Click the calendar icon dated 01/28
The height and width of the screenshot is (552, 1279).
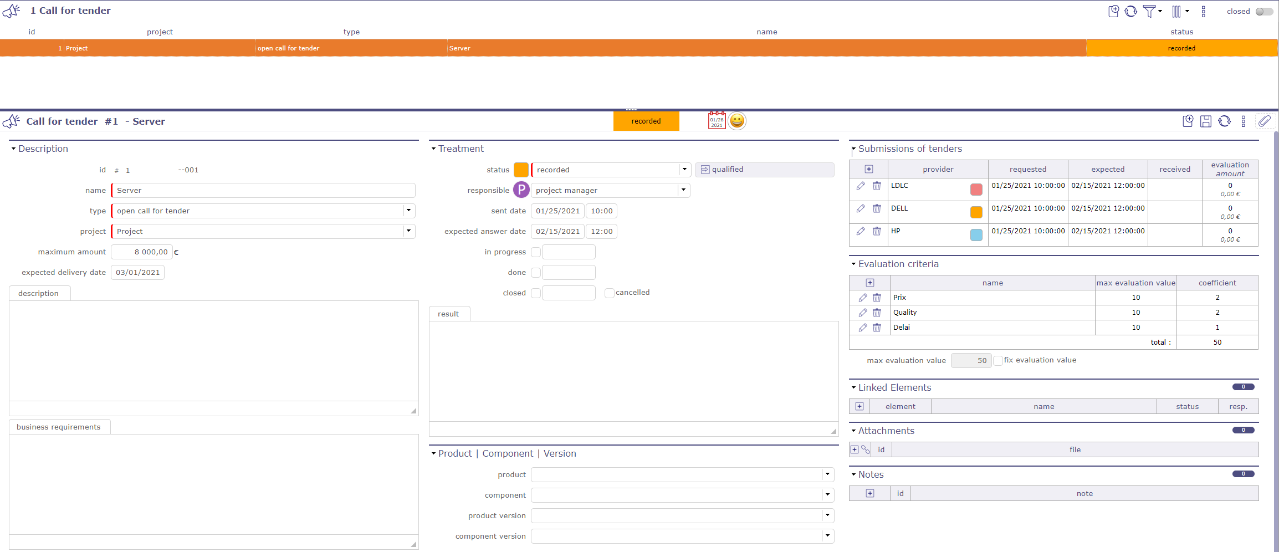click(717, 121)
